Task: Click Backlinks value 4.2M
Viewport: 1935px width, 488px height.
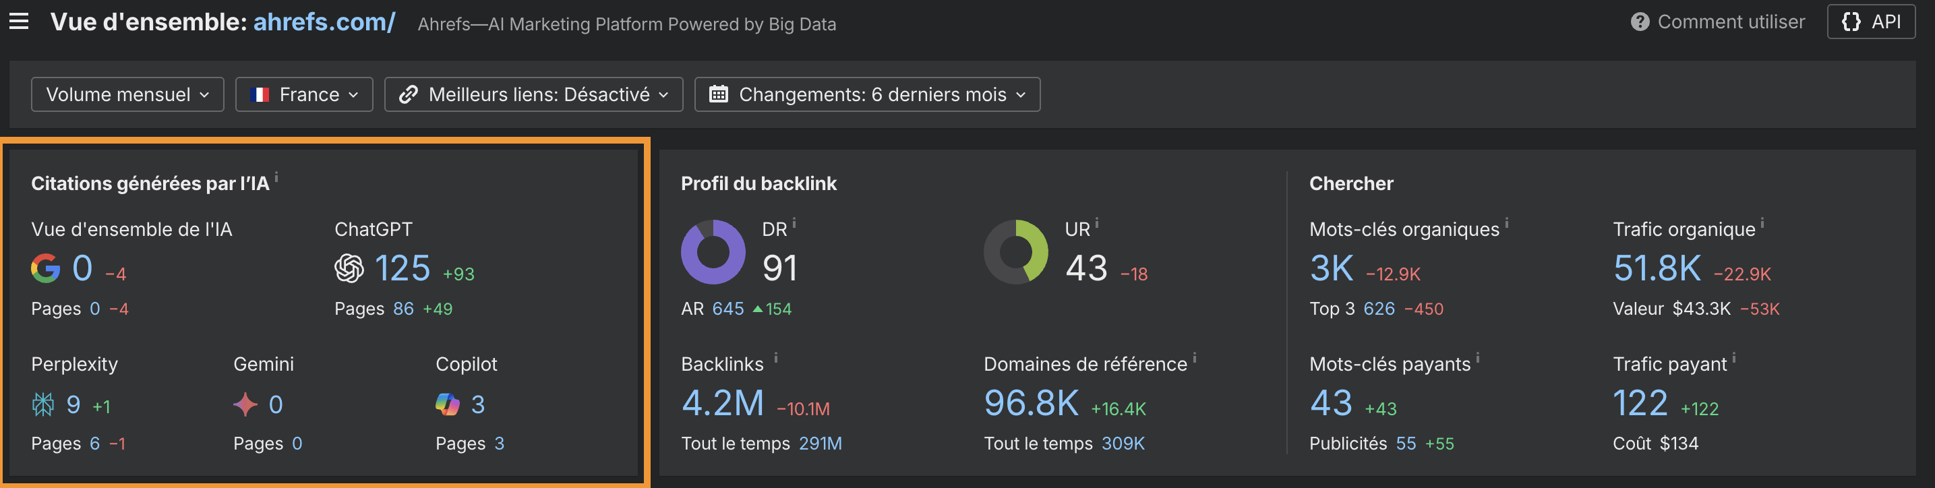Action: pos(723,403)
